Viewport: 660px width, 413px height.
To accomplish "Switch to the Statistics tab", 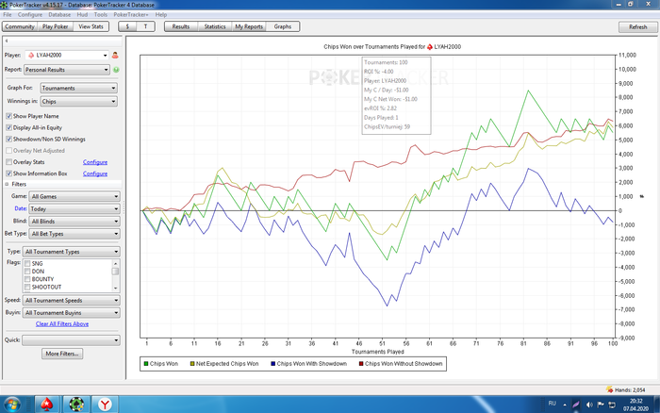I will 215,27.
